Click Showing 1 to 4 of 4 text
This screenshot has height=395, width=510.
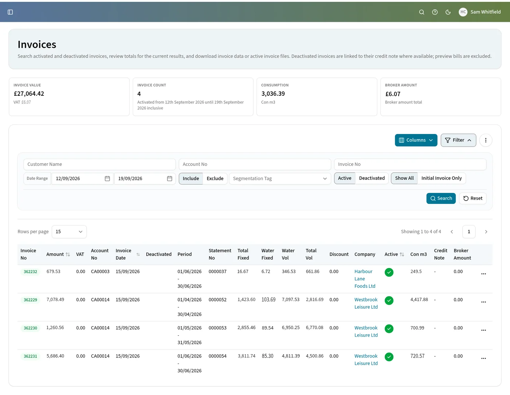pos(421,232)
